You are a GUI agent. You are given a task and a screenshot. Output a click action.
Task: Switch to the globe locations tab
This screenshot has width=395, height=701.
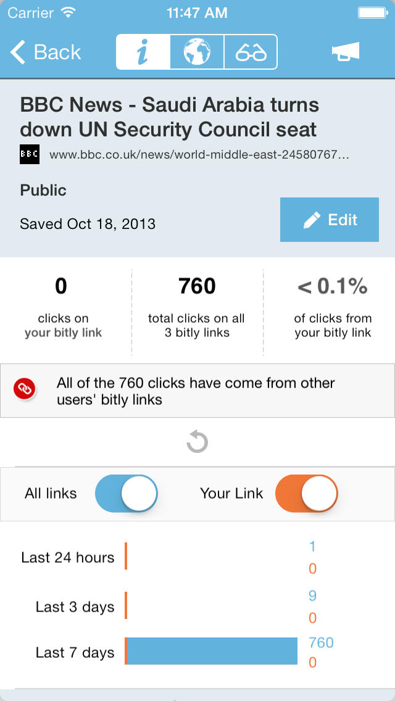(x=197, y=52)
